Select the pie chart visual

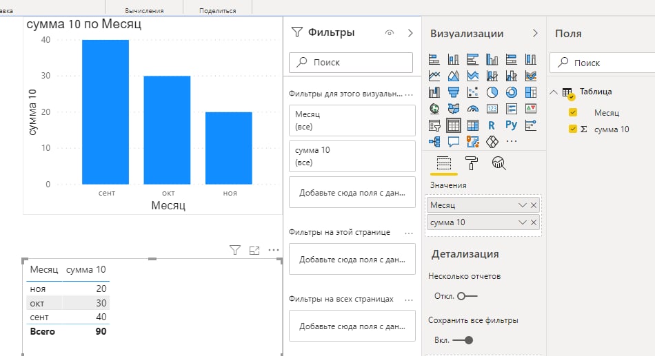click(x=492, y=92)
